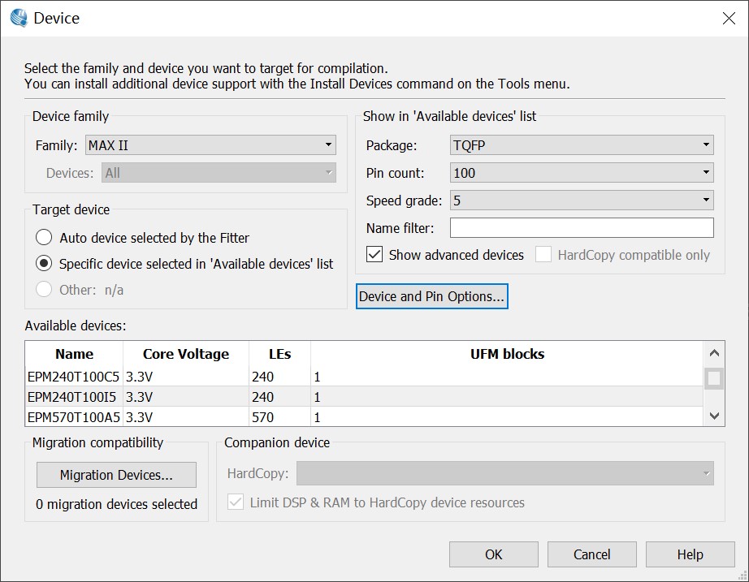Screen dimensions: 749x582
Task: Click the Migration Devices button
Action: [116, 475]
